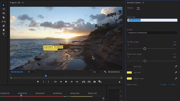Click the Go to Out button
Screen dimensions: 180x101
click(77, 82)
